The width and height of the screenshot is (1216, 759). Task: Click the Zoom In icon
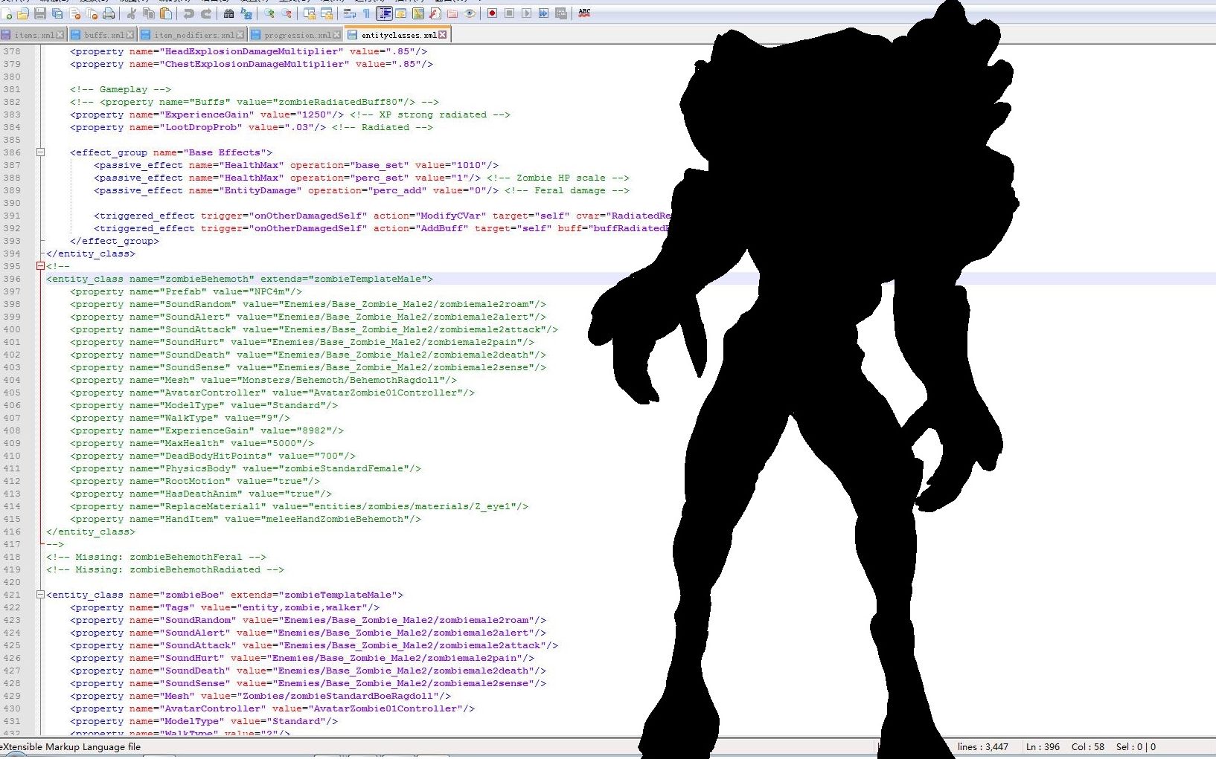pos(269,13)
